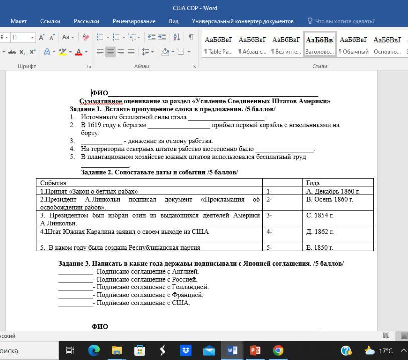Image resolution: width=408 pixels, height=360 pixels.
Task: Open the Рецензирование ribbon tab
Action: click(134, 21)
